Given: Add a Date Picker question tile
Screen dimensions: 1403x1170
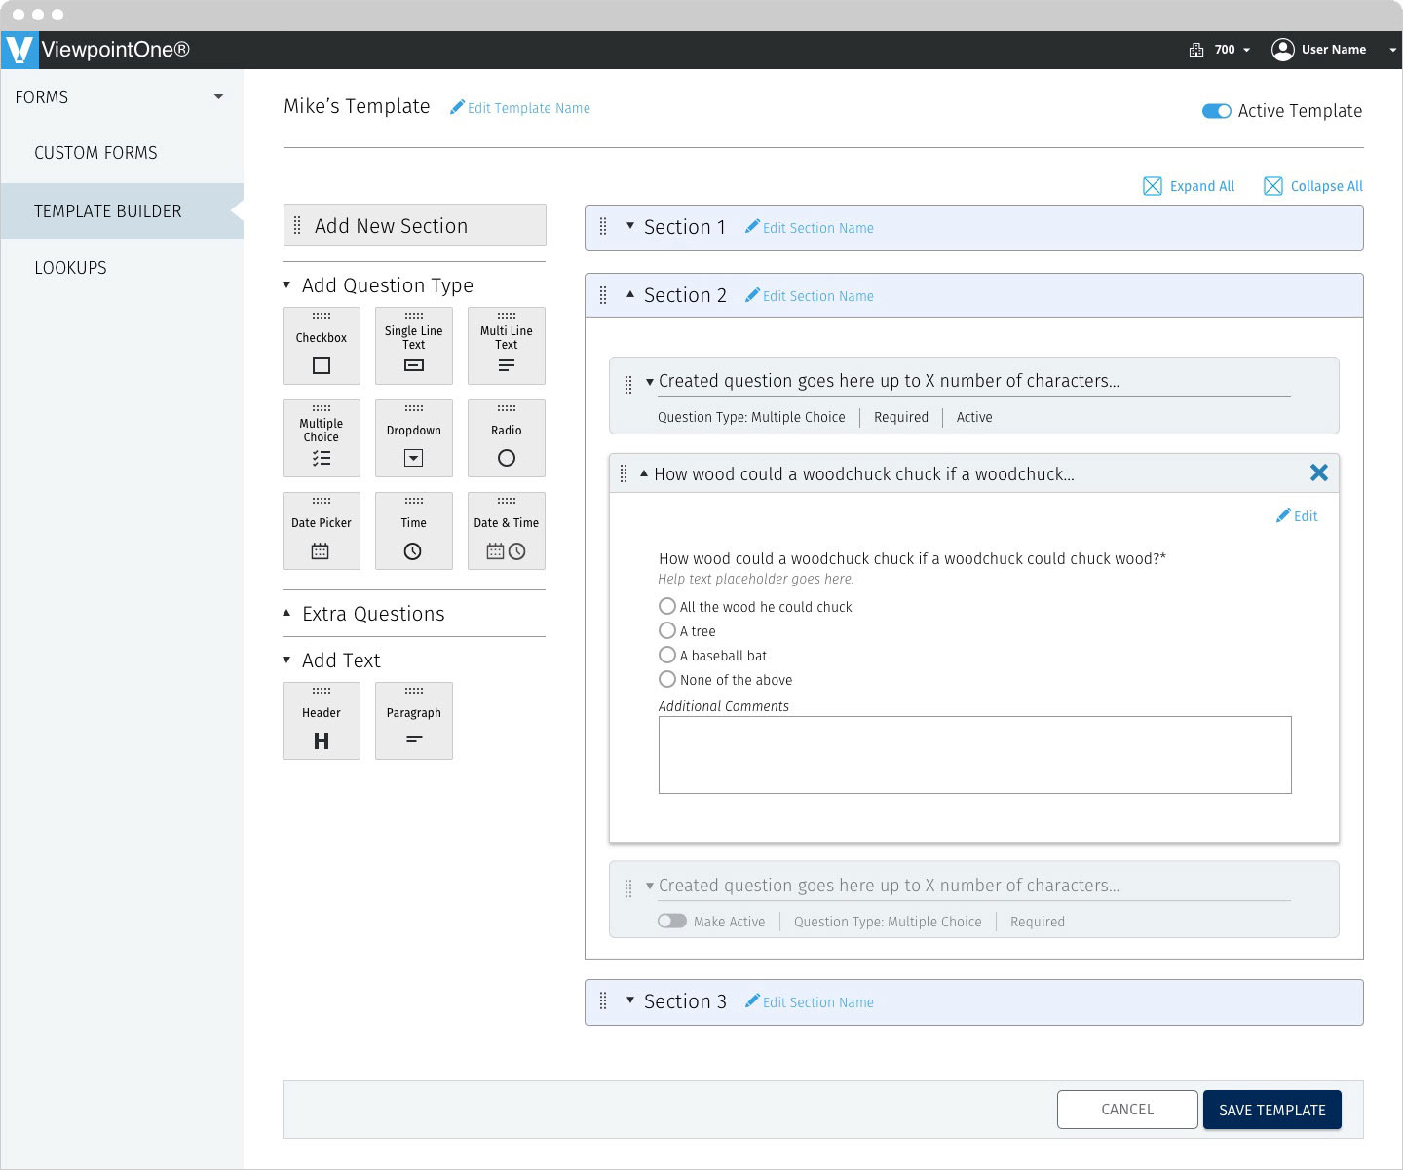Looking at the screenshot, I should pos(322,531).
